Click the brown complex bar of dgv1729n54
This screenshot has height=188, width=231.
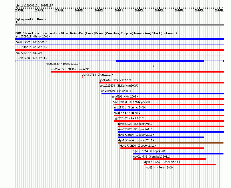click(x=171, y=143)
